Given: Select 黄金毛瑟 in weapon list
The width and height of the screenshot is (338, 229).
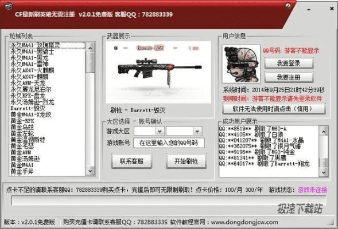Looking at the screenshot, I should [x=22, y=146].
